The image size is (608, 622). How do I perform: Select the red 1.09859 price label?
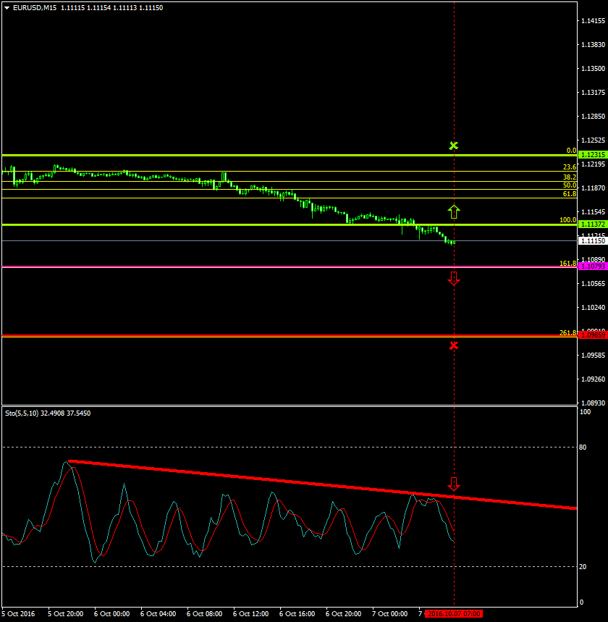tap(593, 335)
